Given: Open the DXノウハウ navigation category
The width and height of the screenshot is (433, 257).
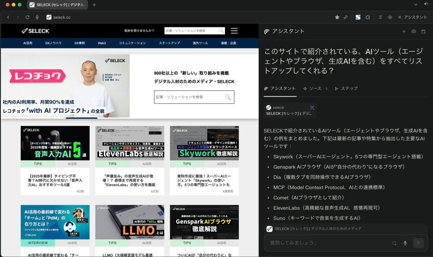Looking at the screenshot, I should [53, 43].
